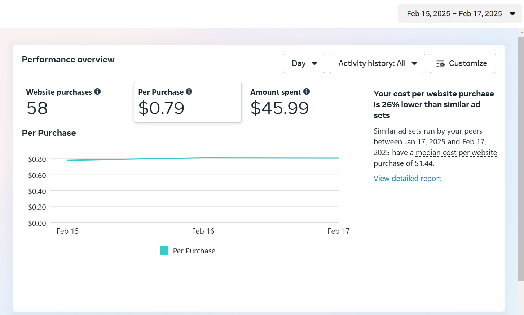Click the info icon next to Per Purchase
Viewport: 524px width, 315px height.
(189, 92)
